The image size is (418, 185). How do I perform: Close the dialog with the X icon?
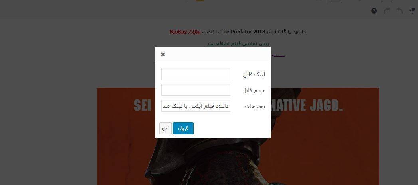(163, 55)
